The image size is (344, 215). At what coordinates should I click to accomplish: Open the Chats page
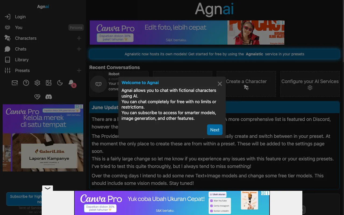(x=21, y=49)
